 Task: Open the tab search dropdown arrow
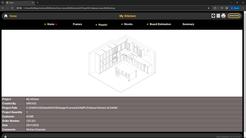(x=2, y=3)
